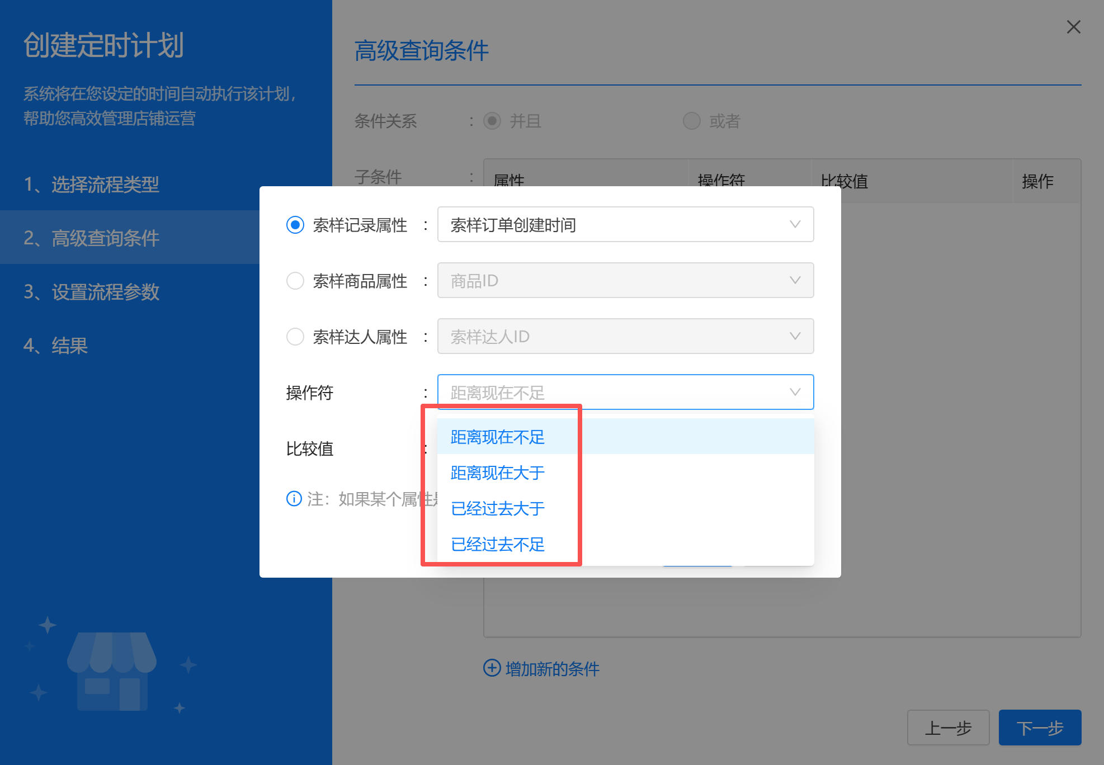Click the storefront illustration in sidebar
1104x765 pixels.
112,671
